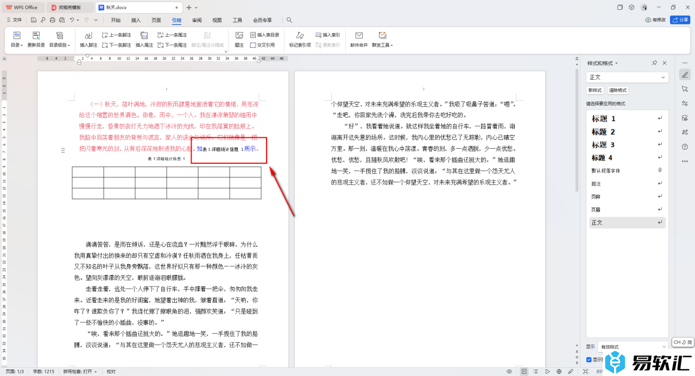The width and height of the screenshot is (695, 376).
Task: Click the undo arrow
Action: 72,20
